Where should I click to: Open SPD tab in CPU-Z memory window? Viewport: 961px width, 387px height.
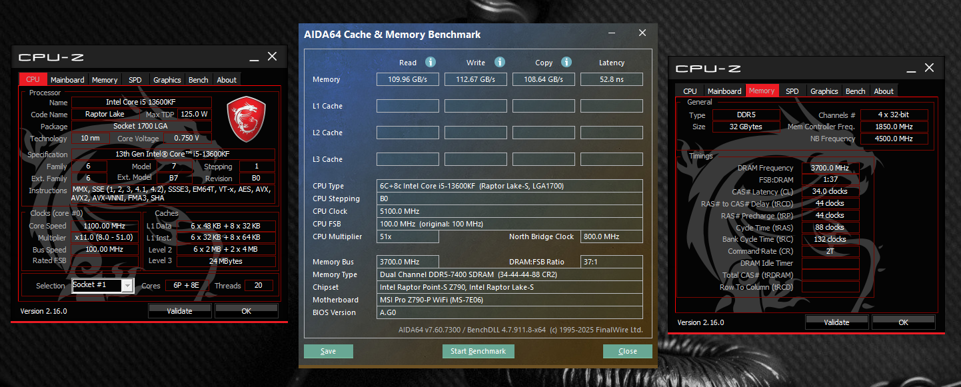792,91
